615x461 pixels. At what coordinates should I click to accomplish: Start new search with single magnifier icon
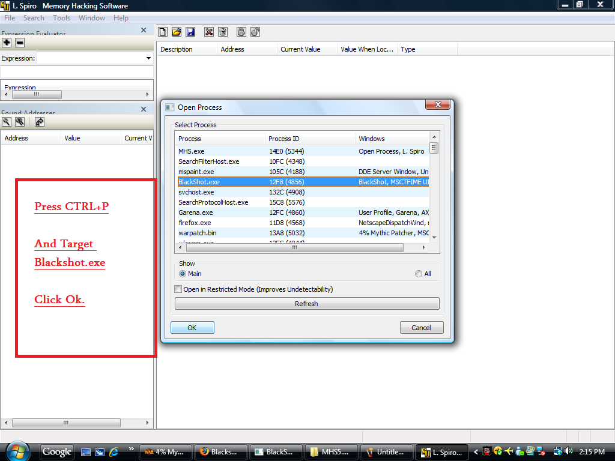7,122
